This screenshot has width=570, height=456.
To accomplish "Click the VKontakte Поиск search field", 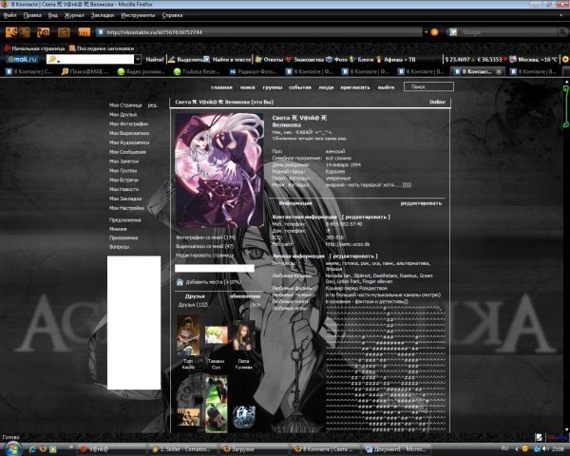I will pyautogui.click(x=428, y=86).
